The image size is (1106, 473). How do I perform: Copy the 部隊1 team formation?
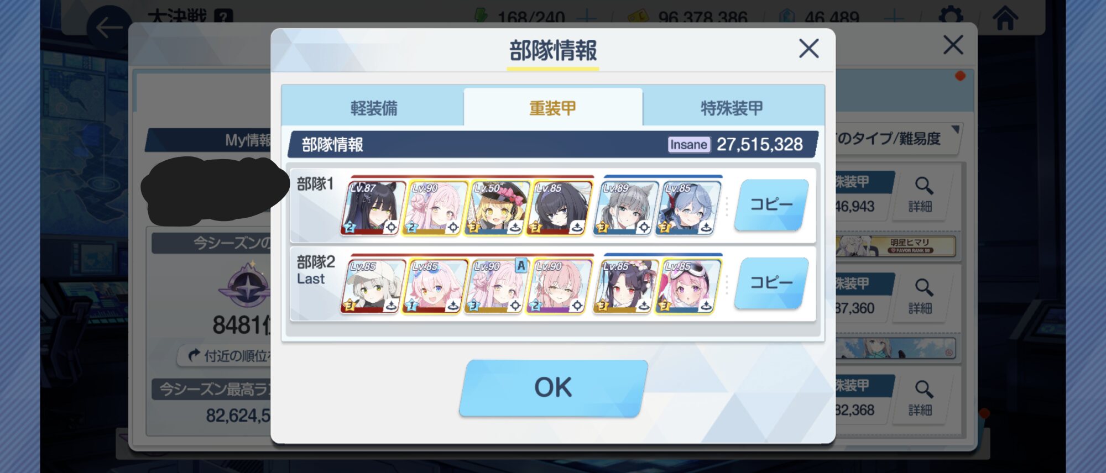click(771, 205)
